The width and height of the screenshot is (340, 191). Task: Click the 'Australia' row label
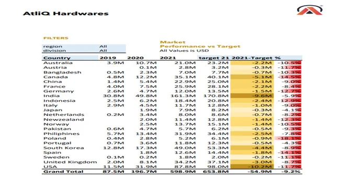58,63
